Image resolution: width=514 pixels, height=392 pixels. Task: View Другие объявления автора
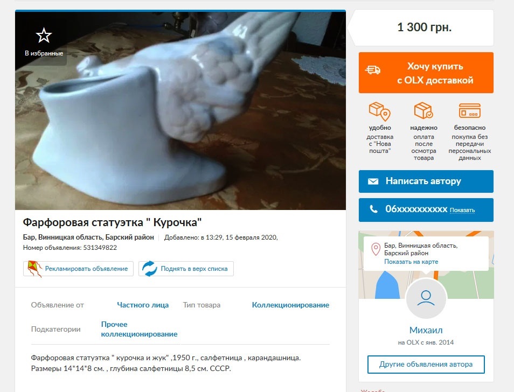pyautogui.click(x=426, y=365)
